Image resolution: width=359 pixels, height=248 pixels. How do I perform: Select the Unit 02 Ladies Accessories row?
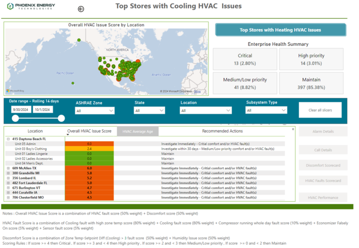coord(145,158)
